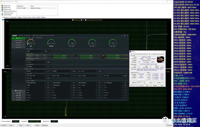Open the Caches tab in CPU-Z

pos(136,54)
